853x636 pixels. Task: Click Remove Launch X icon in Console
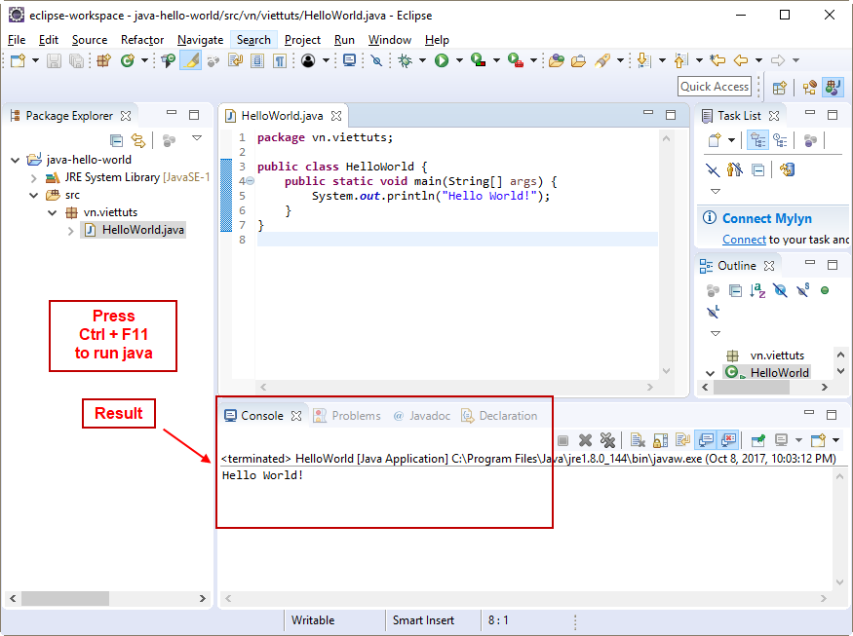point(585,440)
